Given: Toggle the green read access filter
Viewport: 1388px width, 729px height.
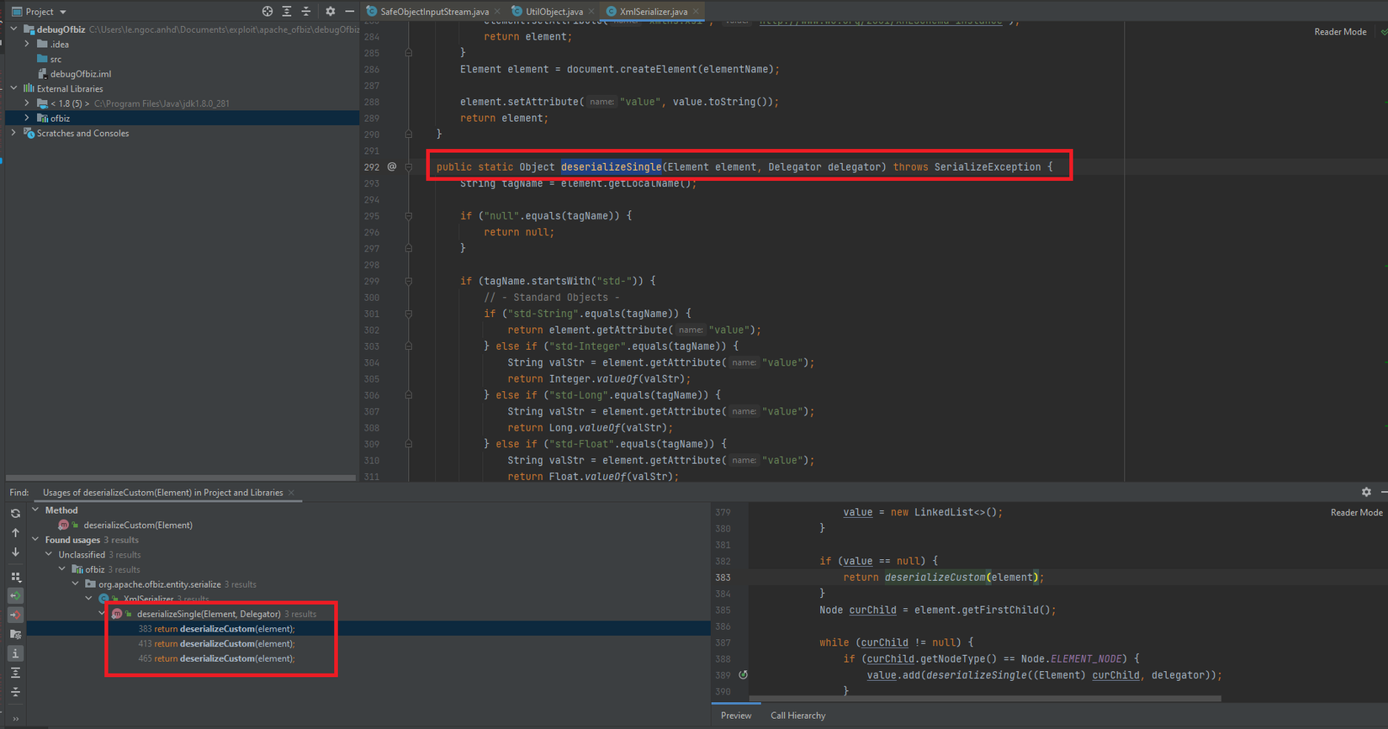Looking at the screenshot, I should point(15,595).
